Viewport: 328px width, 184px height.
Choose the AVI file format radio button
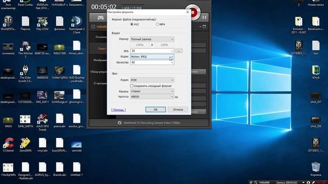132,24
